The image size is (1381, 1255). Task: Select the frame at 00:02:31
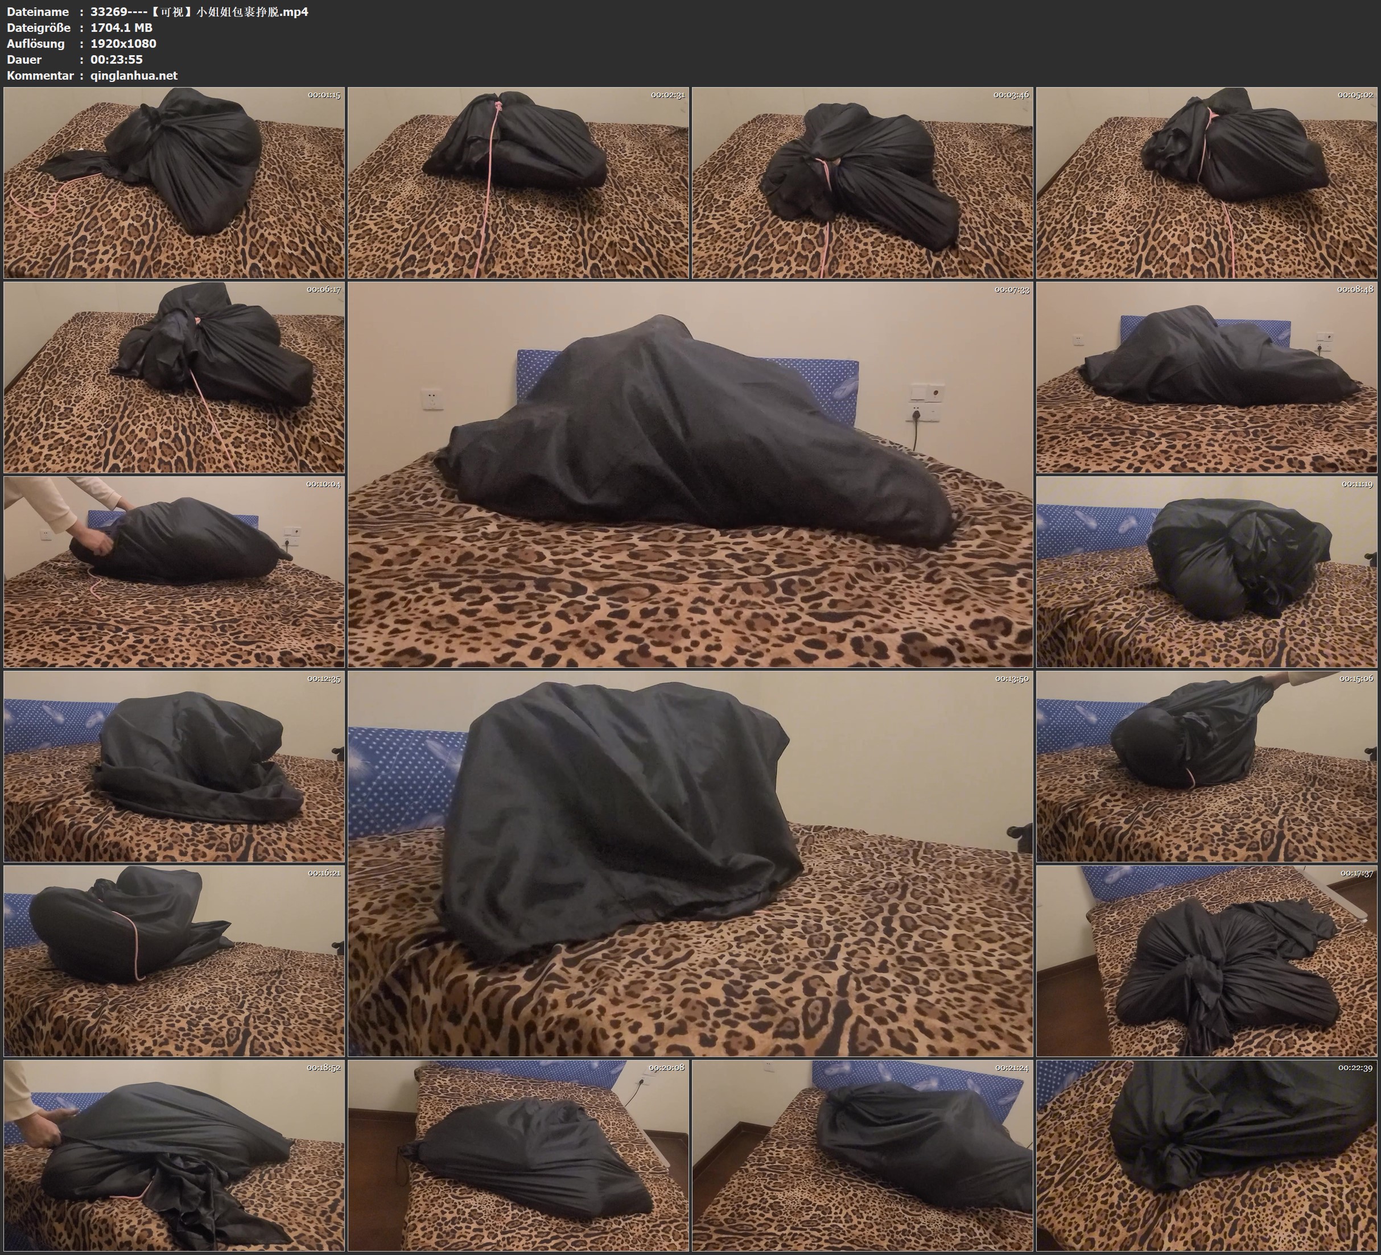518,182
